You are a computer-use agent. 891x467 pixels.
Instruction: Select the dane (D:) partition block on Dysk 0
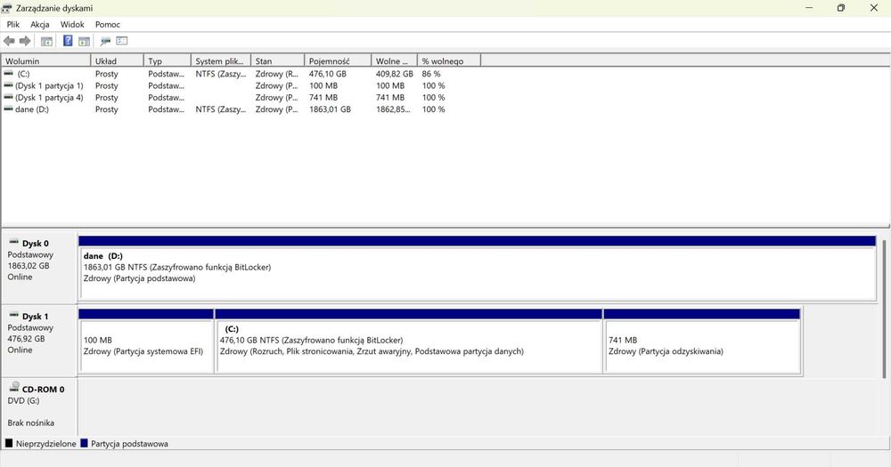pos(478,269)
